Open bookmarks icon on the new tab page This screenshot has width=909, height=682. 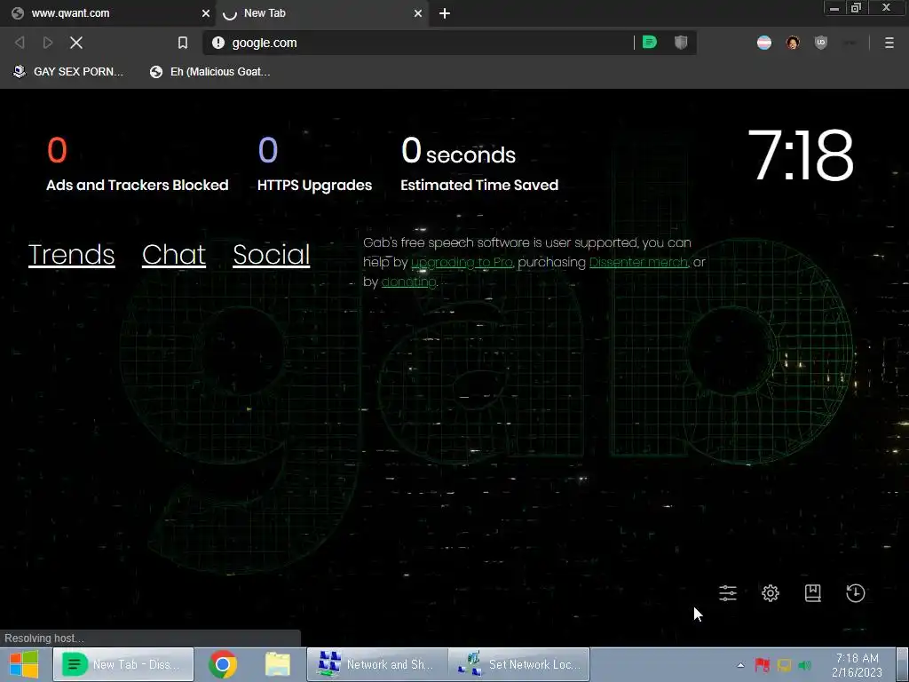[813, 592]
